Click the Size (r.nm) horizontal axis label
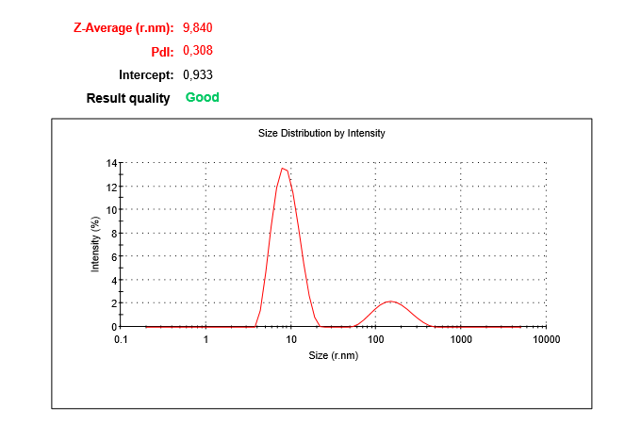The width and height of the screenshot is (625, 424). coord(333,355)
